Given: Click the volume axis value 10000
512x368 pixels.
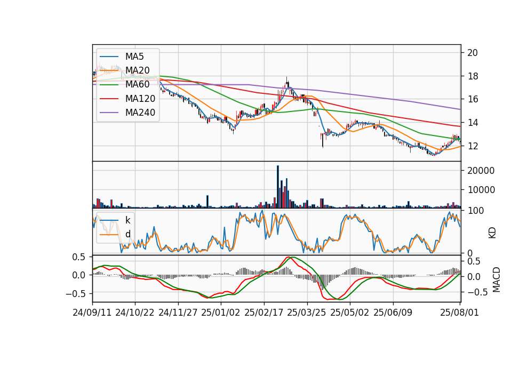Looking at the screenshot, I should (x=481, y=190).
